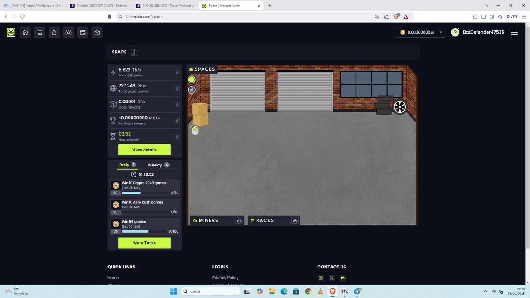Open Telegram from the taskbar
The height and width of the screenshot is (298, 530).
tap(357, 291)
